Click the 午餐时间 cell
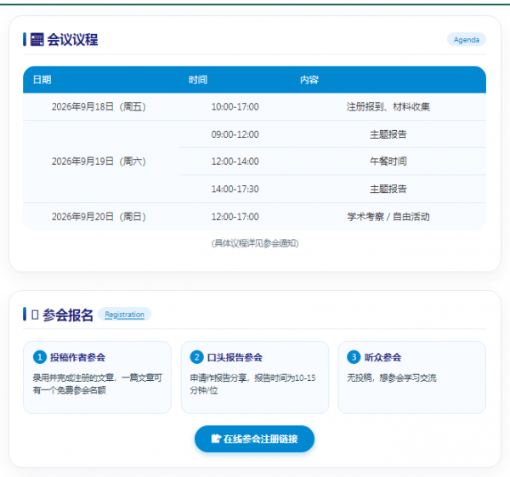 388,162
